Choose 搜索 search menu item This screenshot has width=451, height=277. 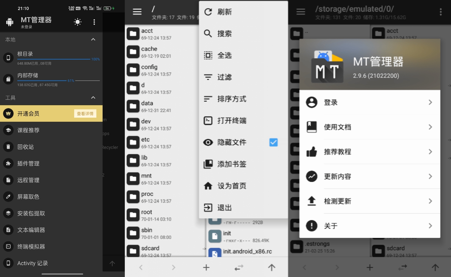(243, 34)
